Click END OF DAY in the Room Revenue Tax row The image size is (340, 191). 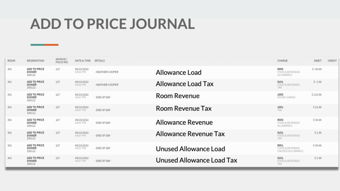(103, 110)
